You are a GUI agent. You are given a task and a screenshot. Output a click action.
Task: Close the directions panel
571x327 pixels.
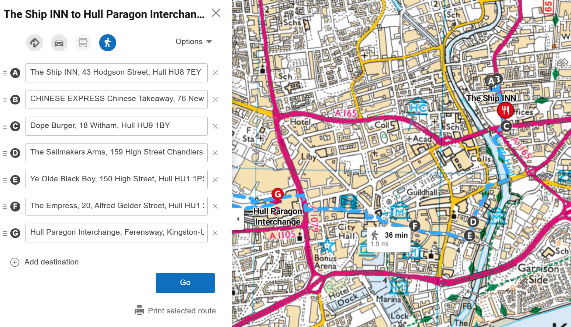click(x=216, y=13)
